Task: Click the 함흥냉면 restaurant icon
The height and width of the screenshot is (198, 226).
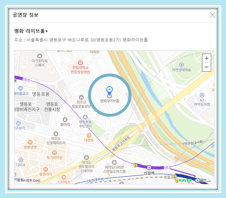Action: coord(30,142)
